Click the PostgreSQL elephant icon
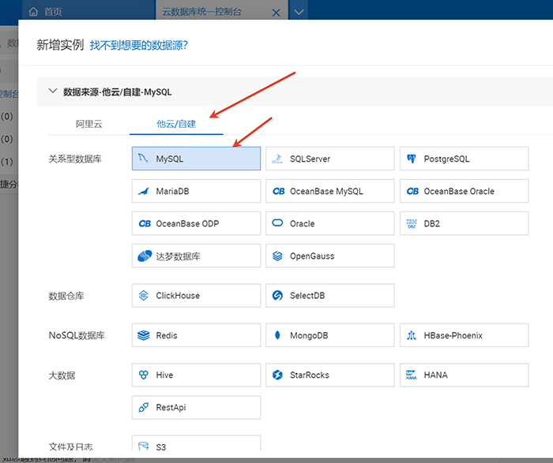This screenshot has height=463, width=553. point(412,159)
